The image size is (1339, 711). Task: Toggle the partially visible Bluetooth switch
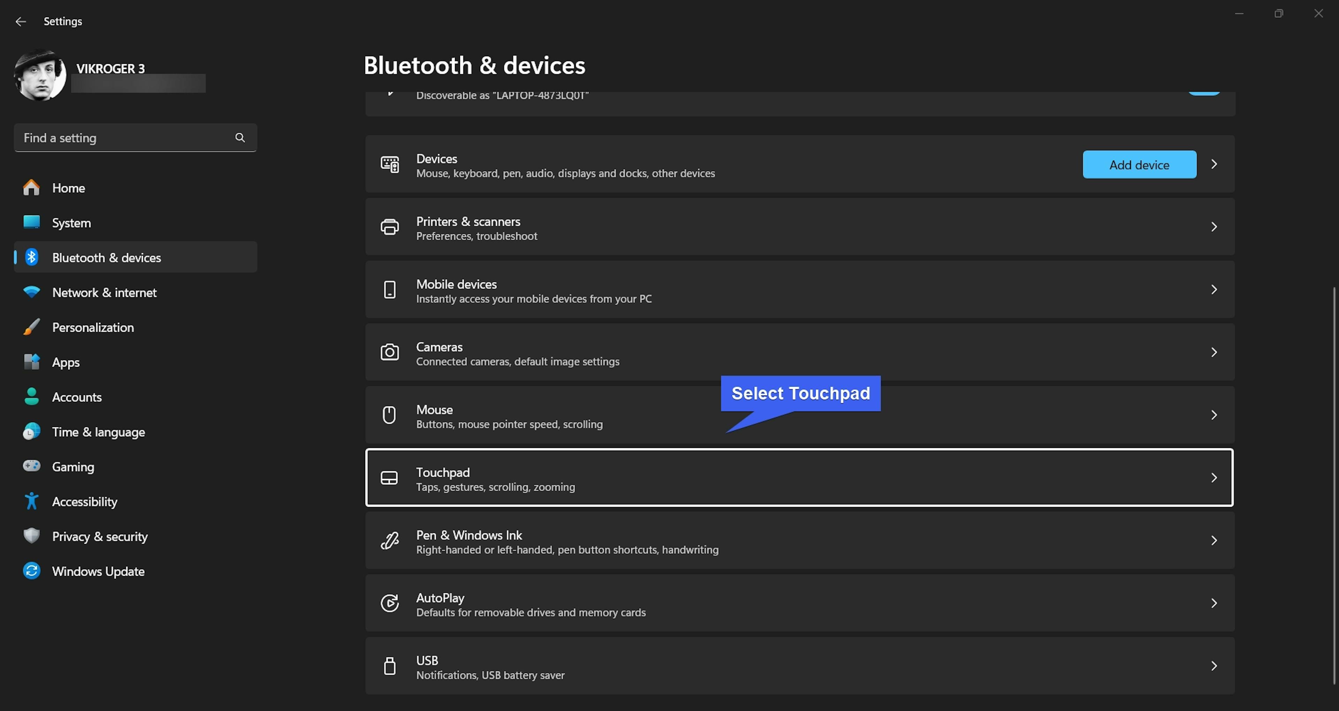(1204, 93)
